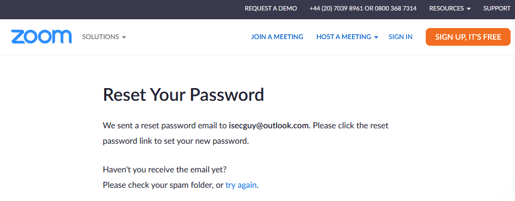515x201 pixels.
Task: Select Join a Meeting
Action: pos(277,37)
